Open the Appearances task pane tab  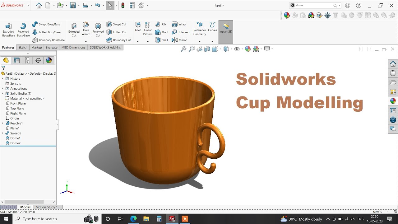point(393,101)
